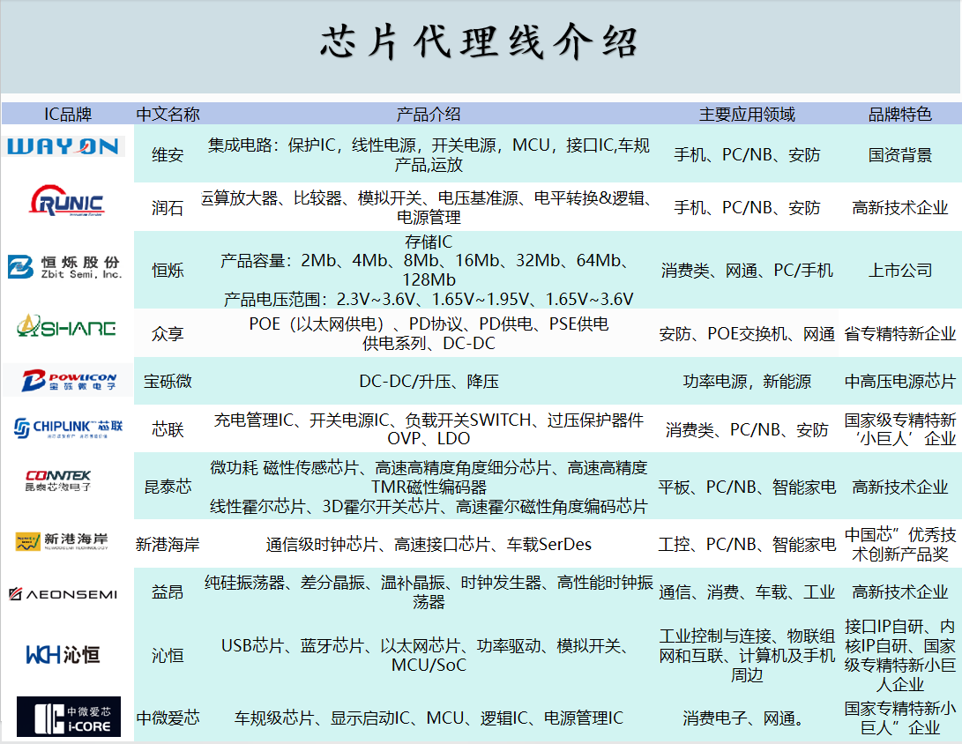Image resolution: width=962 pixels, height=744 pixels.
Task: Select "高新技术企业" in the 润石 row
Action: pyautogui.click(x=899, y=208)
